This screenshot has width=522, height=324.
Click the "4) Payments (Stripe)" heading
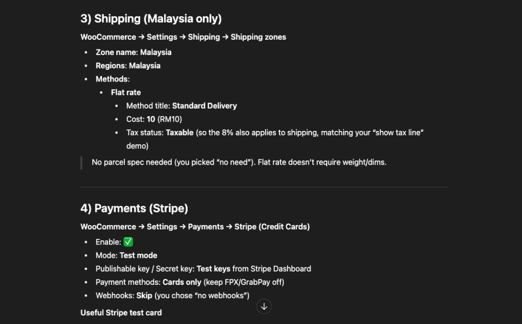(134, 208)
